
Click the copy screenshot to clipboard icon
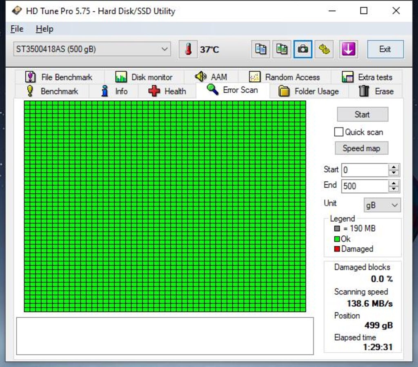click(x=282, y=49)
